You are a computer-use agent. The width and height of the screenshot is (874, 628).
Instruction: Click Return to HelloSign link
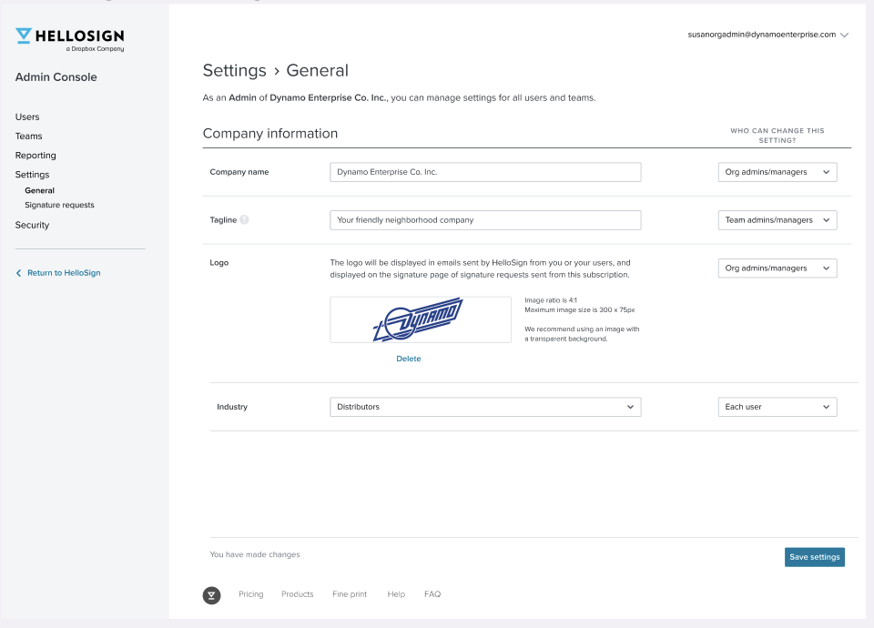click(x=64, y=273)
